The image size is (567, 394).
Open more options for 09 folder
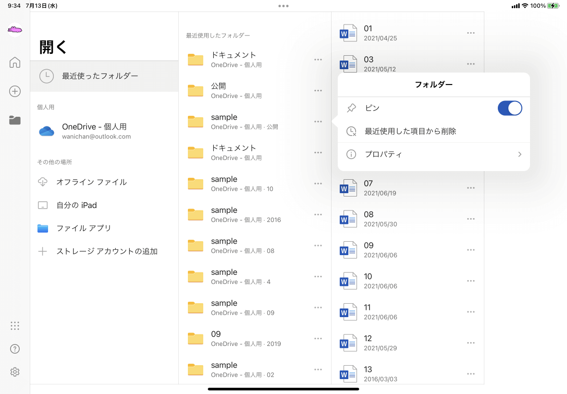tap(318, 338)
